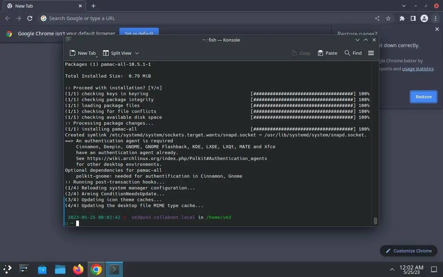Viewport: 443px width, 277px height.
Task: Open Chrome profile avatar
Action: [424, 18]
